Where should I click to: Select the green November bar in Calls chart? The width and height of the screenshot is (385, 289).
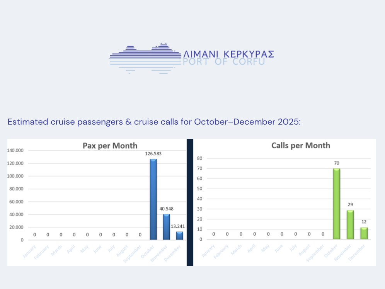pyautogui.click(x=350, y=224)
